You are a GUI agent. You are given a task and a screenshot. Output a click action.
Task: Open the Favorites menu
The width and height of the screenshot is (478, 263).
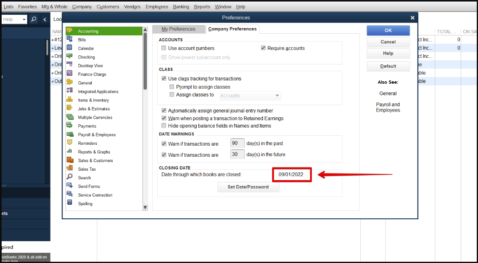[x=28, y=7]
